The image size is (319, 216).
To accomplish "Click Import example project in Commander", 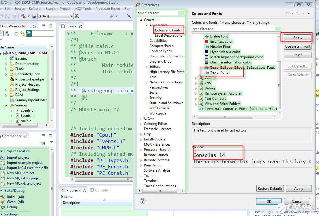I will [25, 163].
